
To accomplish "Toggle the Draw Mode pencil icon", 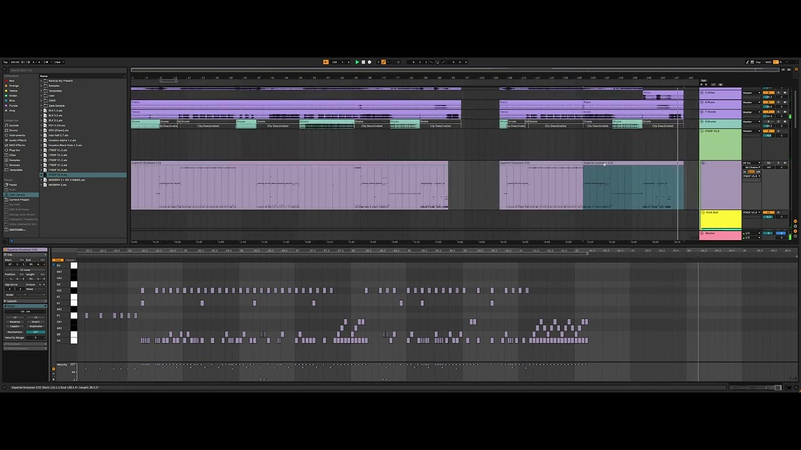I will tap(747, 62).
